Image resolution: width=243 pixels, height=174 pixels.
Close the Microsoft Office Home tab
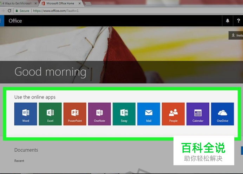coord(79,3)
